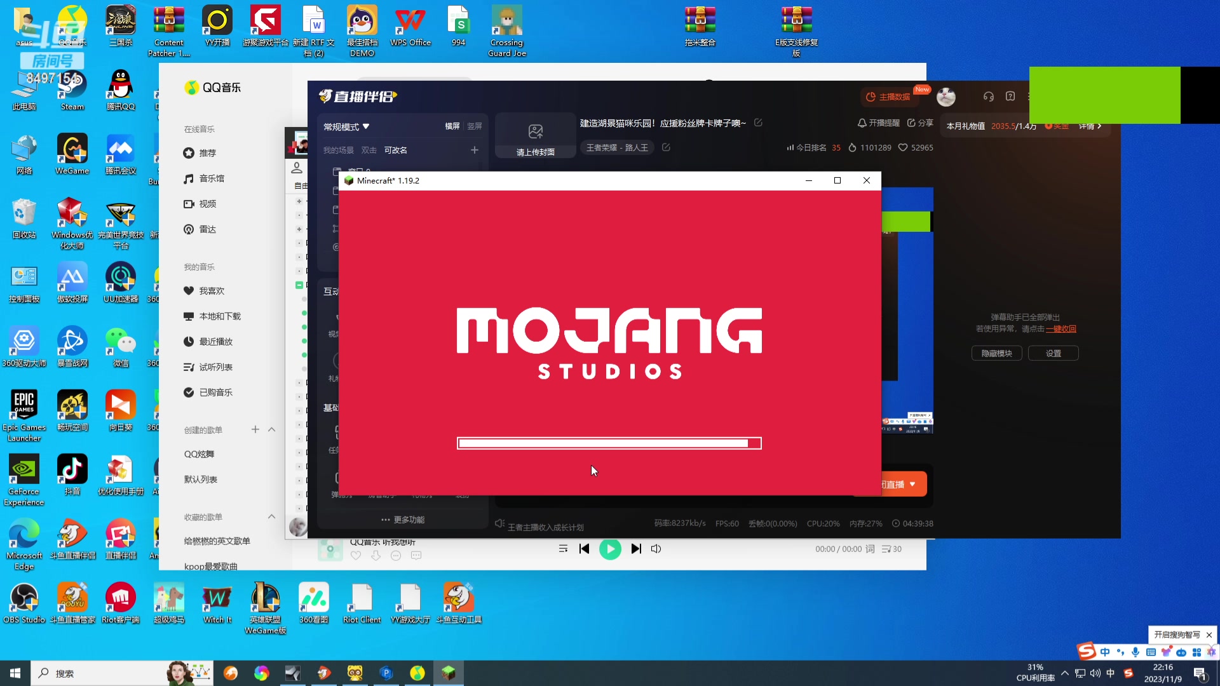Show hidden system tray icons chevron
Viewport: 1220px width, 686px height.
coord(1065,673)
